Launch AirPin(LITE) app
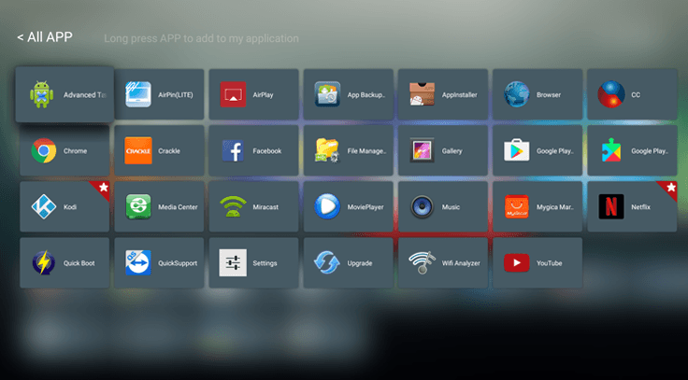The width and height of the screenshot is (688, 380). [159, 94]
